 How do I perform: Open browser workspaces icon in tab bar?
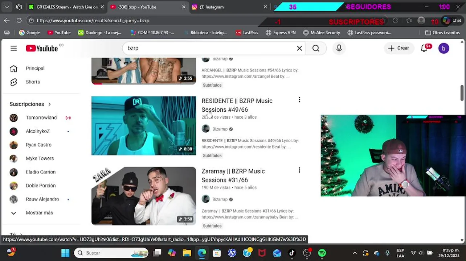click(19, 7)
